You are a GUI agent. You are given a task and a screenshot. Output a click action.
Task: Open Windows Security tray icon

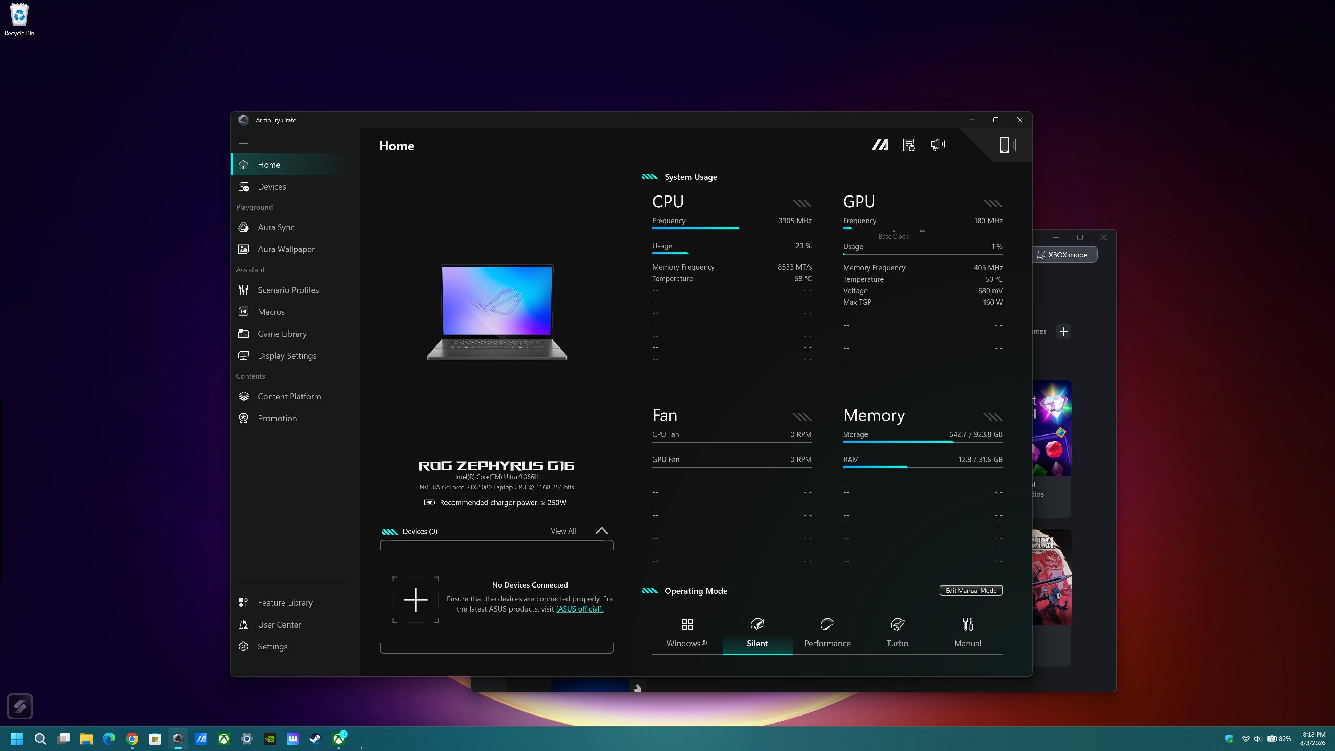tap(1229, 738)
